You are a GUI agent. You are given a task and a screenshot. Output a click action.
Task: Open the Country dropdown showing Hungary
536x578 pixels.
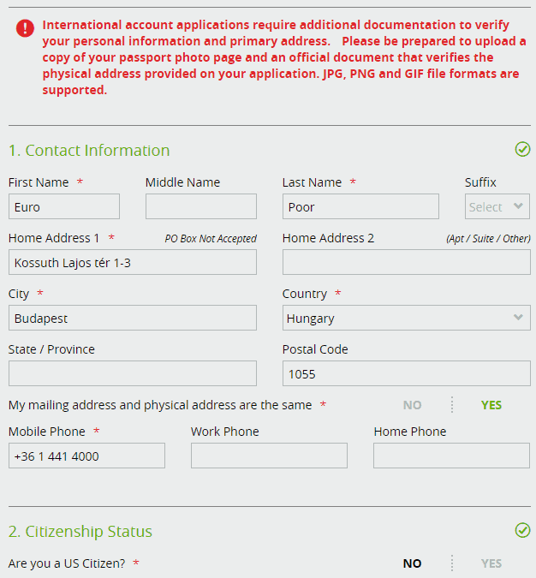tap(406, 318)
